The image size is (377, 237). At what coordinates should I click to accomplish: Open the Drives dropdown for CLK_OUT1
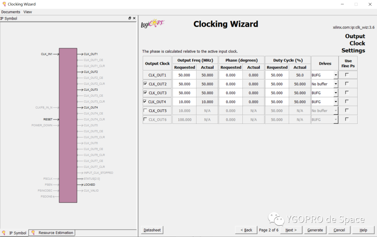(x=336, y=75)
